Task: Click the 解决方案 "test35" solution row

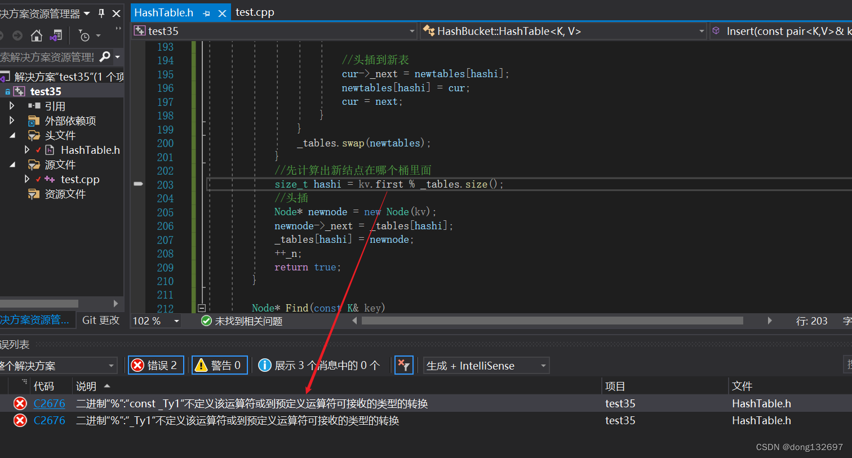Action: [x=62, y=77]
